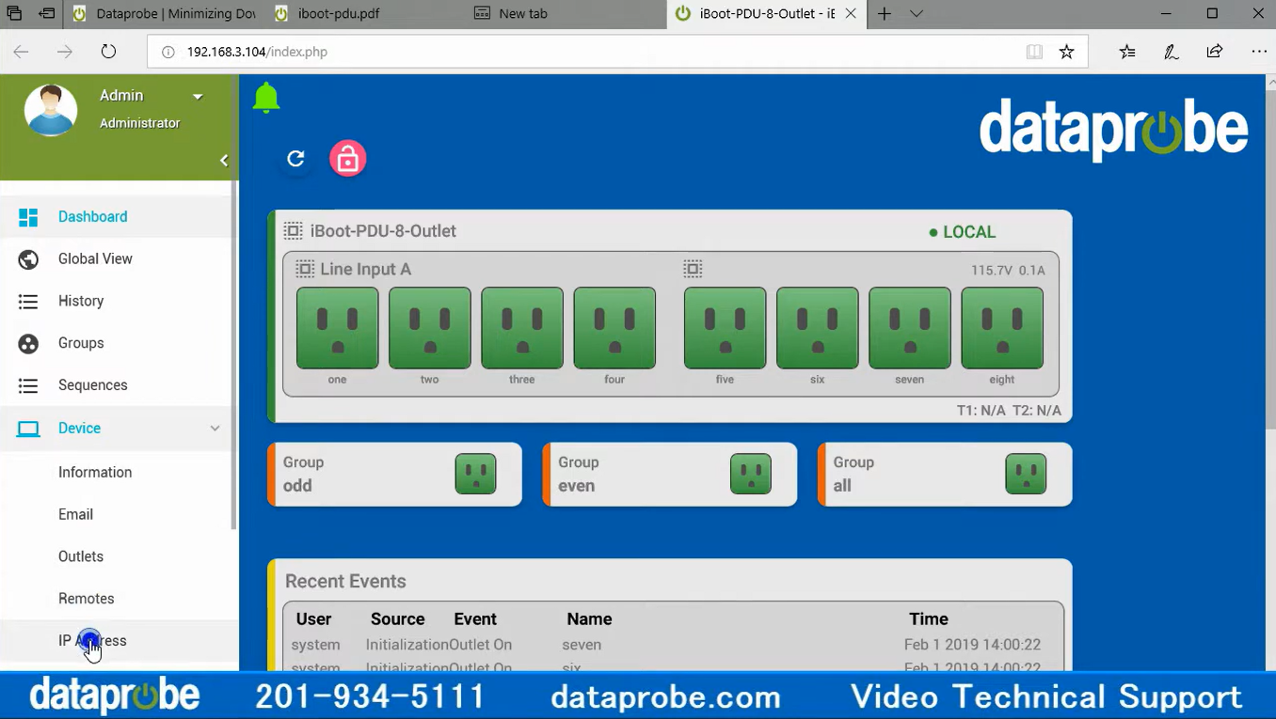1276x719 pixels.
Task: Toggle outlet one power
Action: click(337, 328)
